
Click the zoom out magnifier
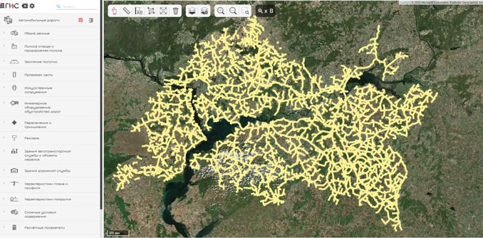coord(233,11)
